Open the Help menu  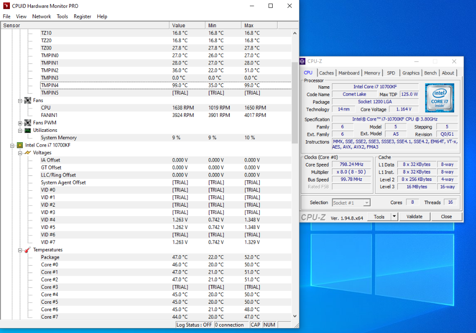click(102, 16)
